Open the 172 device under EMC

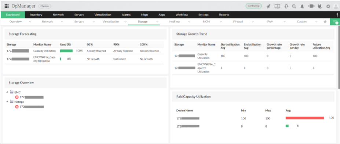pyautogui.click(x=32, y=97)
